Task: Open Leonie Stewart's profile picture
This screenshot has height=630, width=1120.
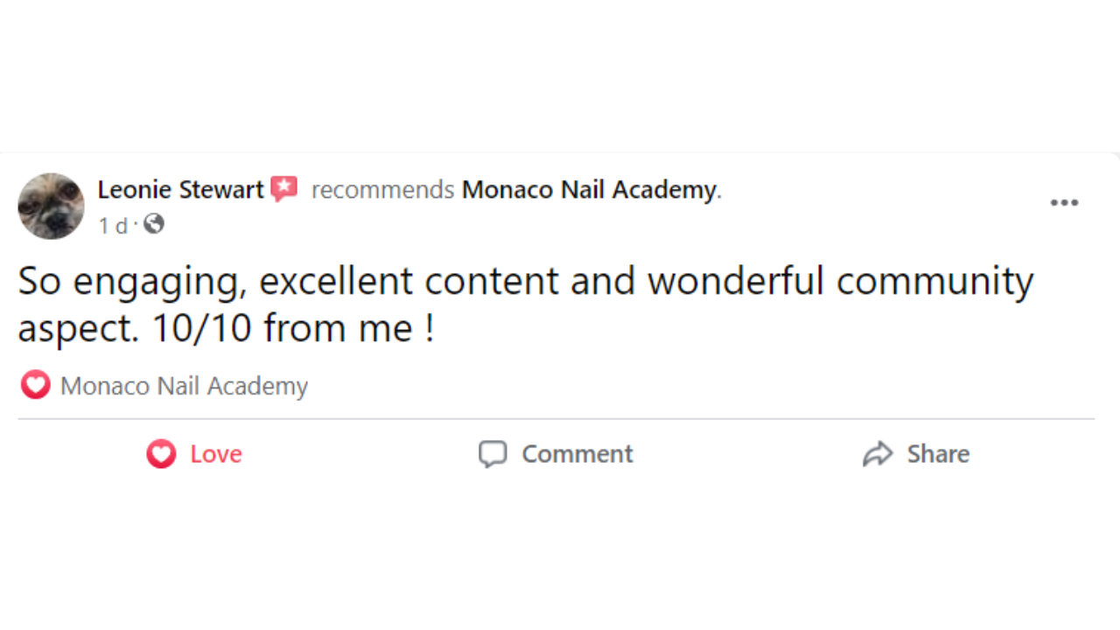Action: (51, 206)
